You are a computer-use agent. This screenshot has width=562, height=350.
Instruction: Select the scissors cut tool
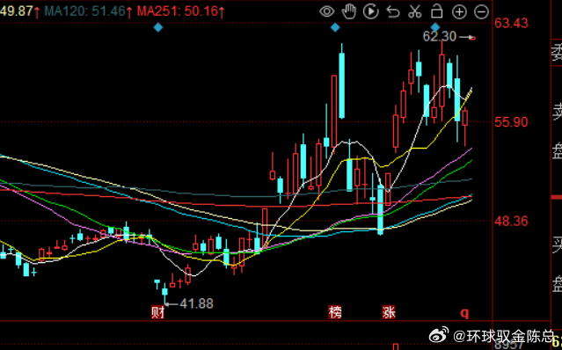coord(415,11)
